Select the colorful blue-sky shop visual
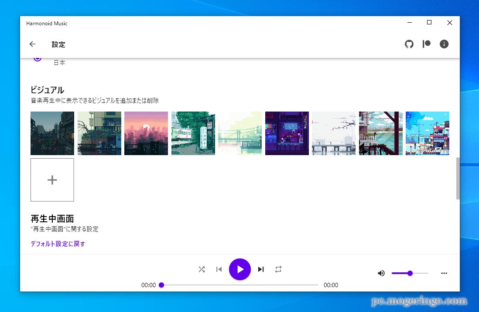This screenshot has height=312, width=479. click(428, 133)
